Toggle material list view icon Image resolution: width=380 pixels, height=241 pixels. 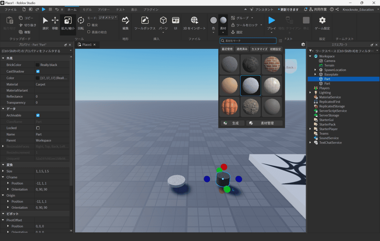click(x=280, y=41)
